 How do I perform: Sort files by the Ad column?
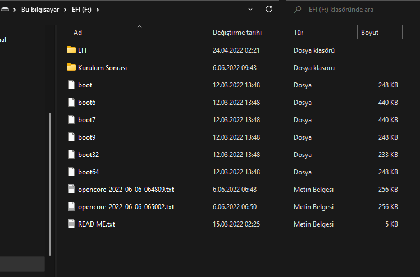coord(78,33)
